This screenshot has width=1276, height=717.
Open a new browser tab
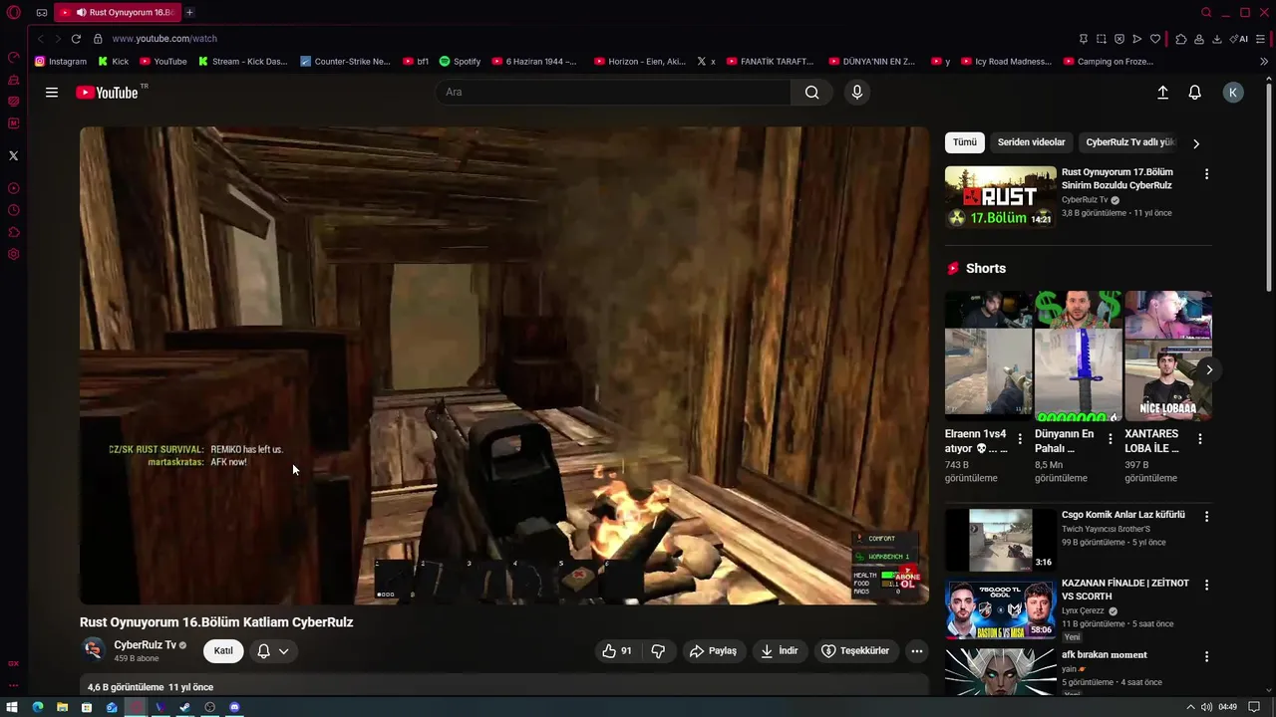pyautogui.click(x=189, y=12)
